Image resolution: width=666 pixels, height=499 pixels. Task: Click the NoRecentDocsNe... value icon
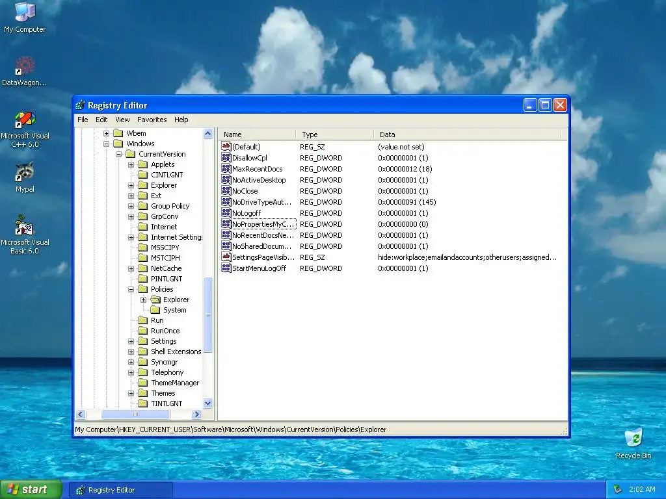point(226,235)
